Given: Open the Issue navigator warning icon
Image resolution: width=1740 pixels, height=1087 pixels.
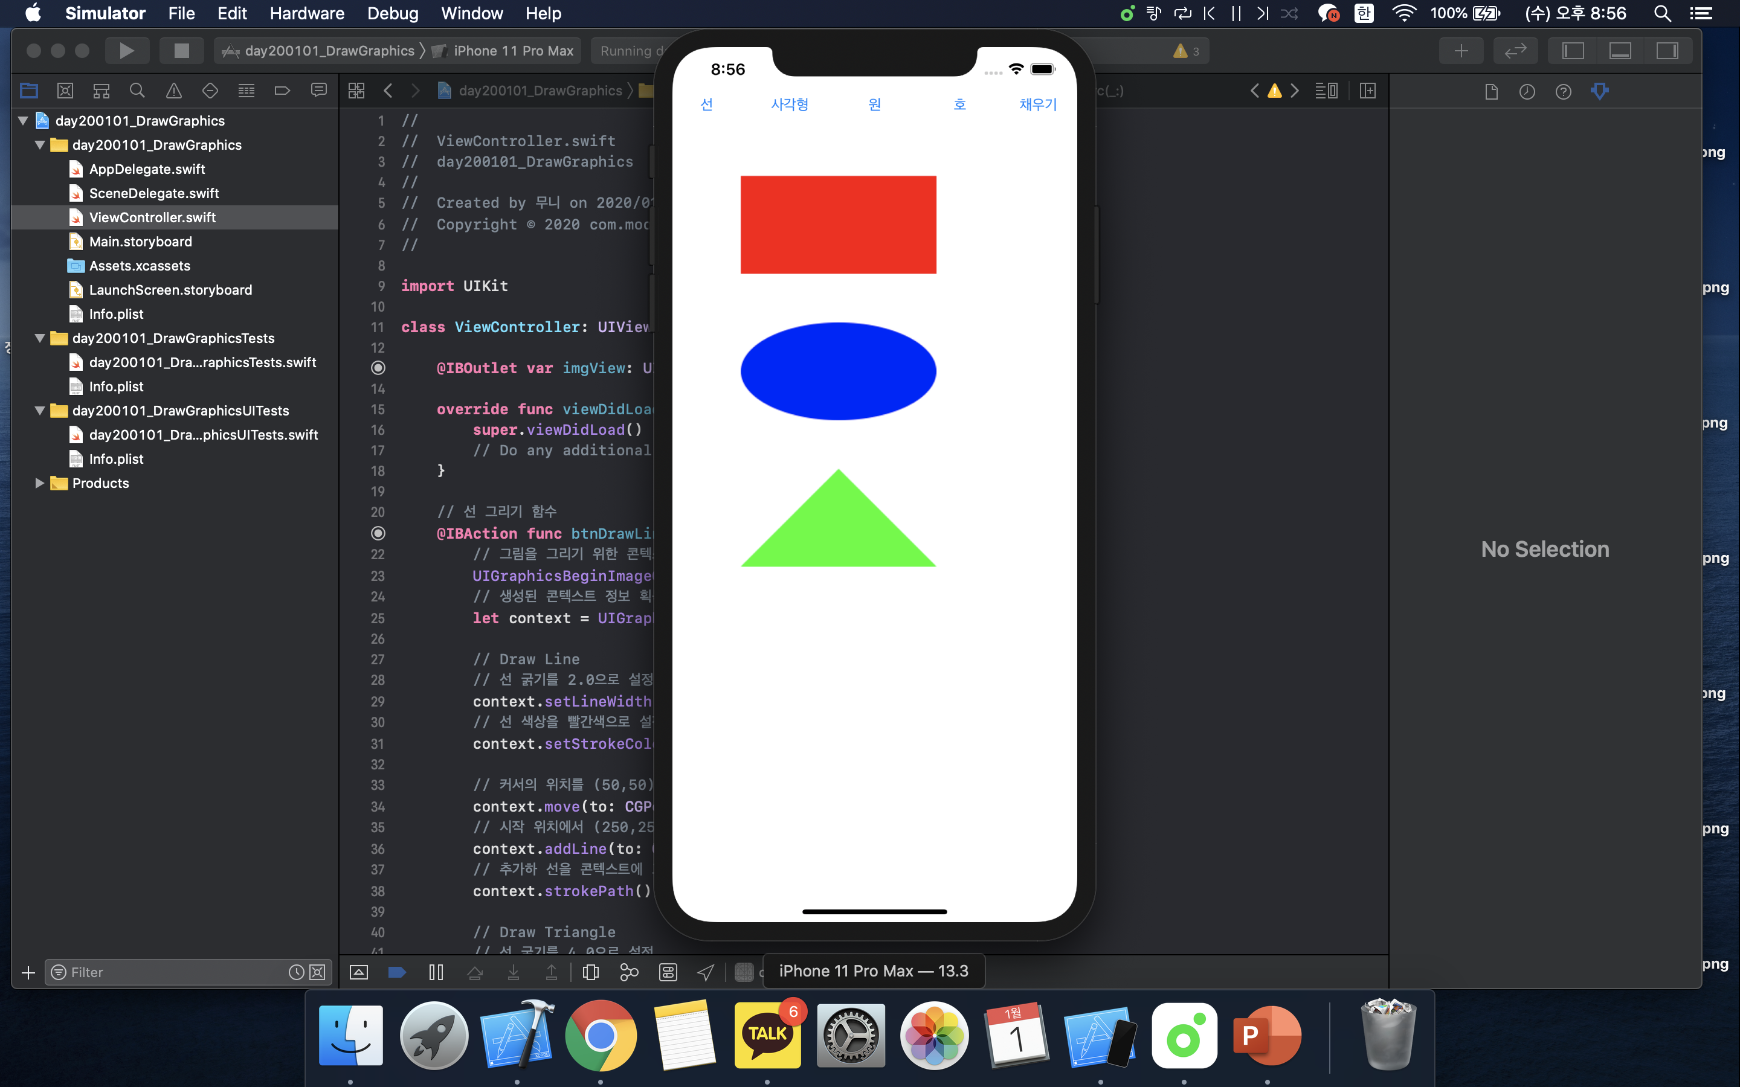Looking at the screenshot, I should [173, 91].
